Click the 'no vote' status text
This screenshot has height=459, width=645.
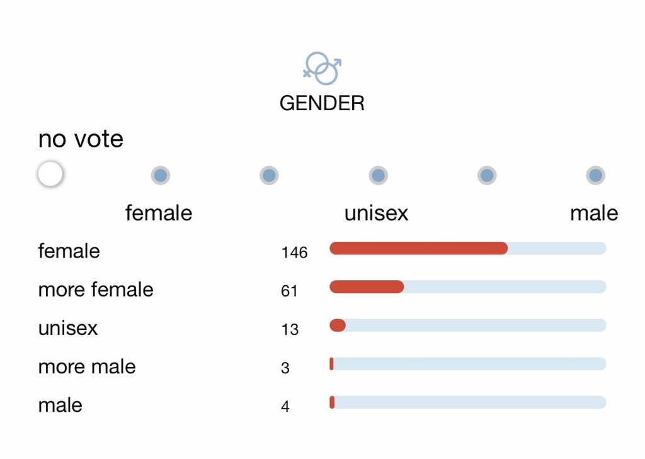81,139
